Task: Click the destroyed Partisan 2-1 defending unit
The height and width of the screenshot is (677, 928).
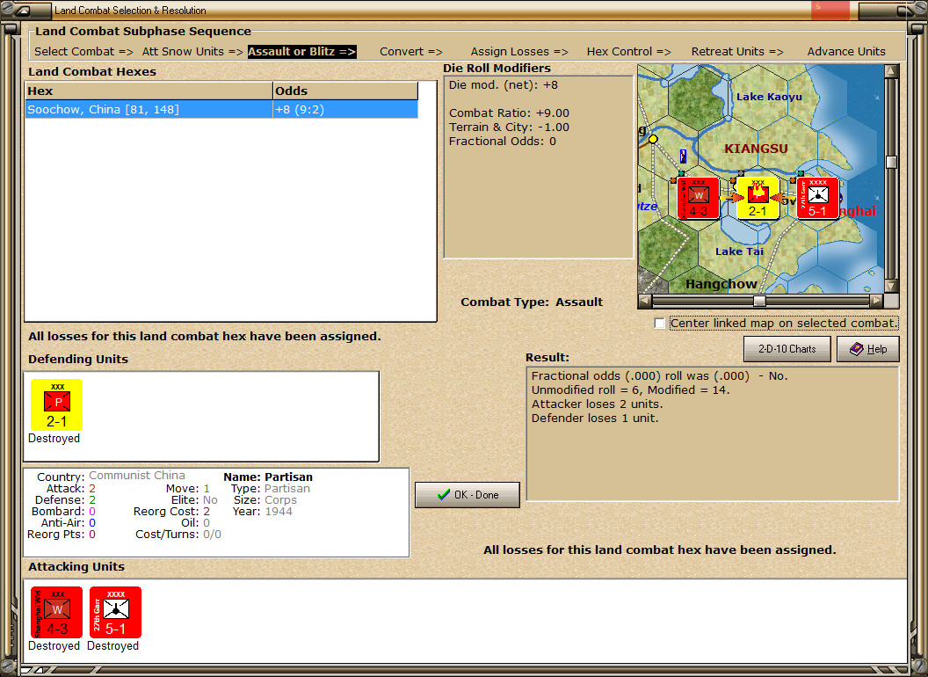Action: (57, 404)
